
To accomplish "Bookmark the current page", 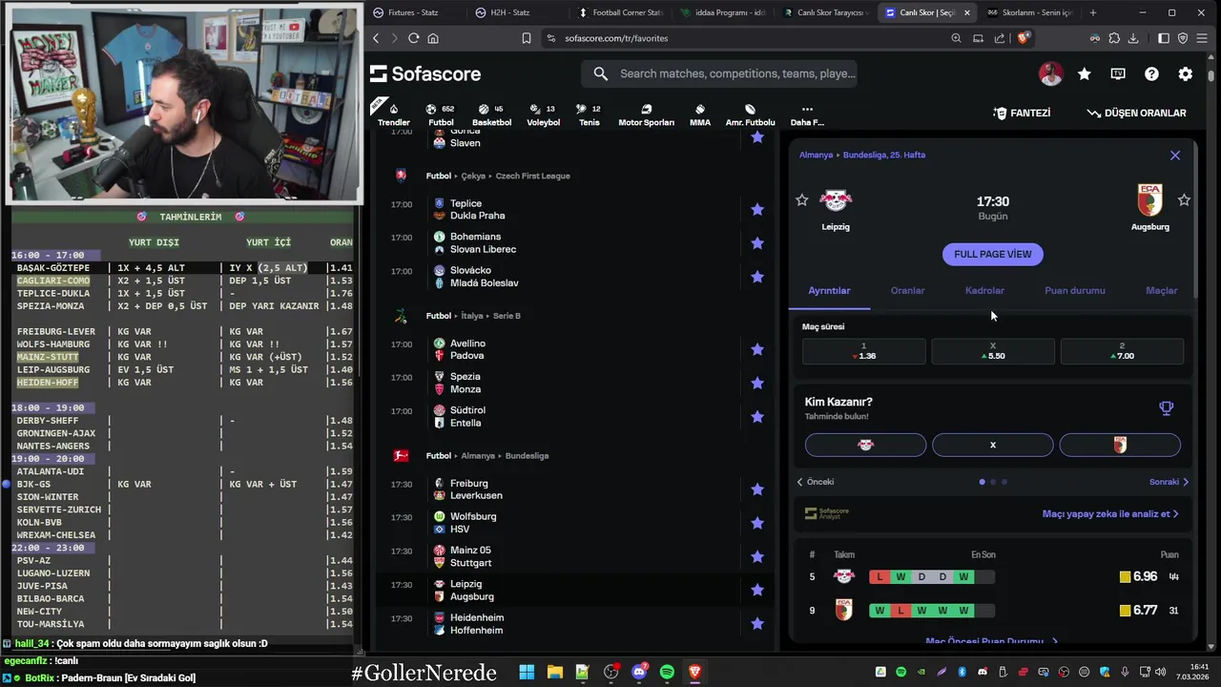I will tap(526, 38).
